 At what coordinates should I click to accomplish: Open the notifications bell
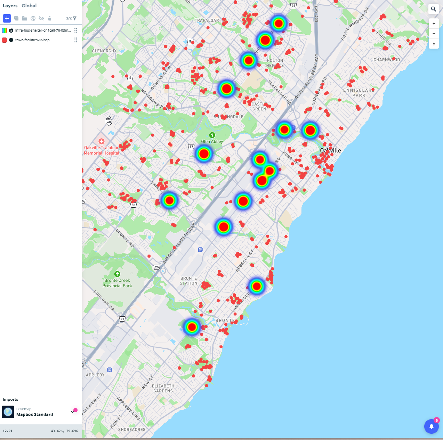[431, 426]
